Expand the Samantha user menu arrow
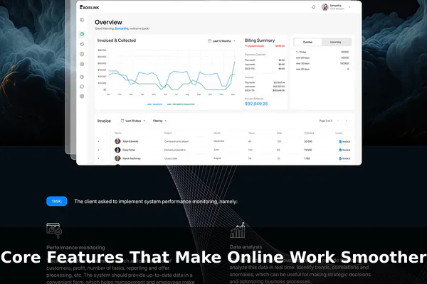The height and width of the screenshot is (284, 427). (x=349, y=7)
